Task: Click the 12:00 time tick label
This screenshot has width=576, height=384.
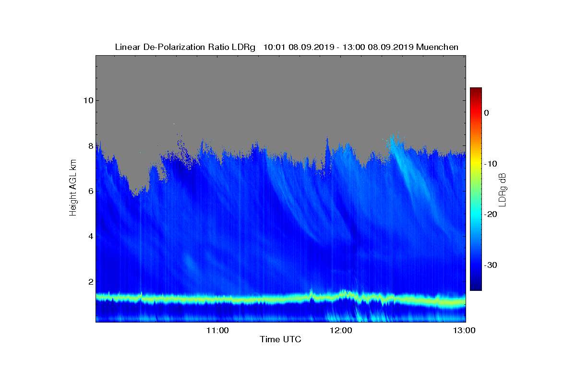Action: point(341,330)
